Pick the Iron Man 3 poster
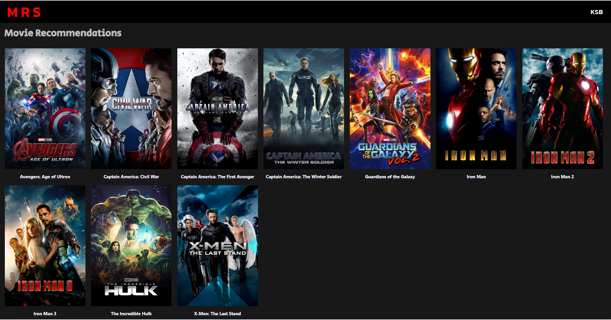The image size is (611, 320). pos(45,246)
